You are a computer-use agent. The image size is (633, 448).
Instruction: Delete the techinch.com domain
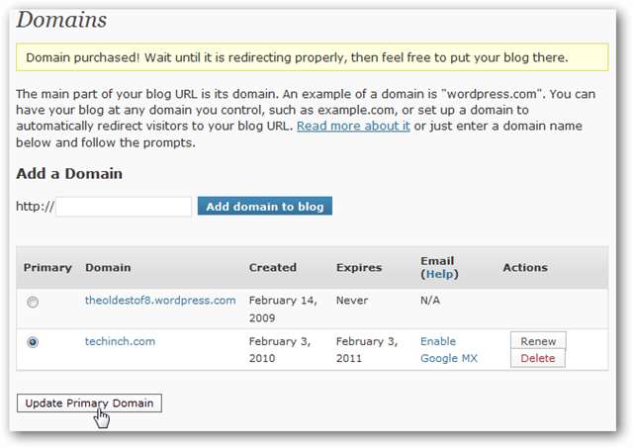[538, 358]
